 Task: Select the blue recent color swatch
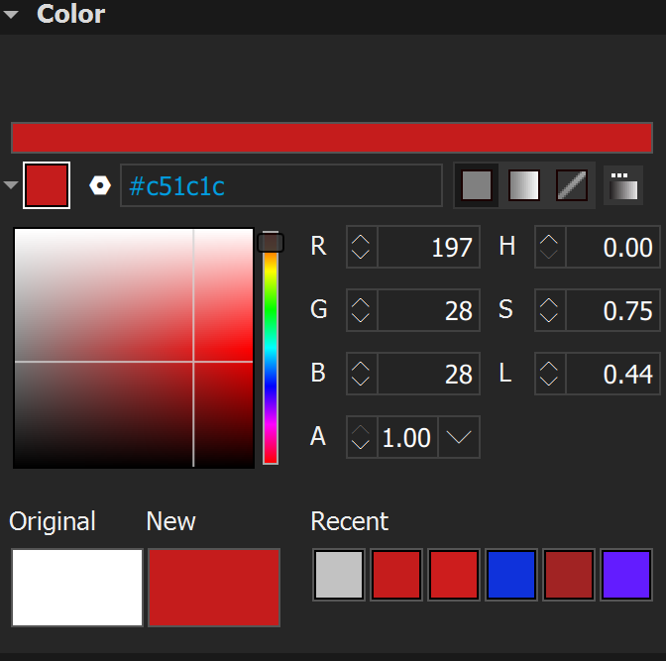point(511,575)
